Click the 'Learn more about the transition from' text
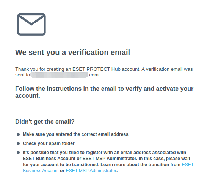The height and width of the screenshot is (187, 207). pyautogui.click(x=141, y=165)
